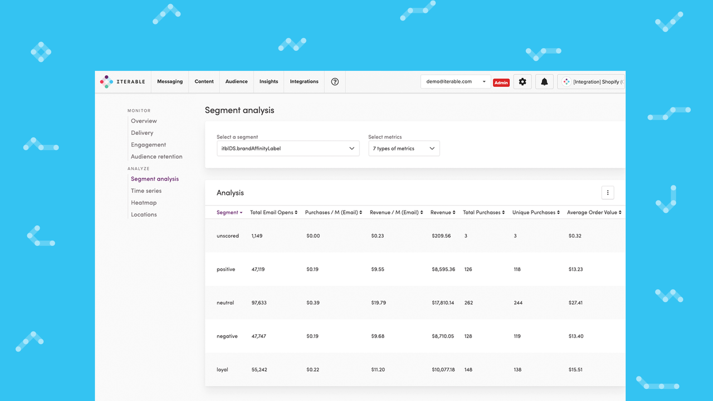Open the Content menu

pyautogui.click(x=204, y=81)
